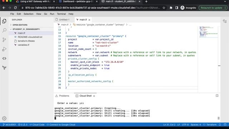The height and width of the screenshot is (129, 229).
Task: Click the browser address bar
Action: coord(92,8)
